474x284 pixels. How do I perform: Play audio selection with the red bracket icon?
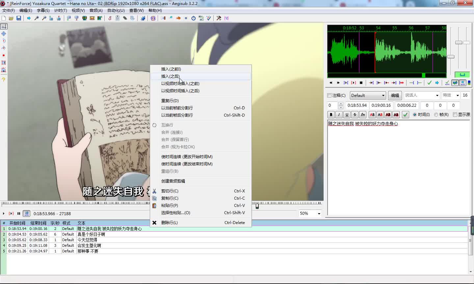pos(354,83)
